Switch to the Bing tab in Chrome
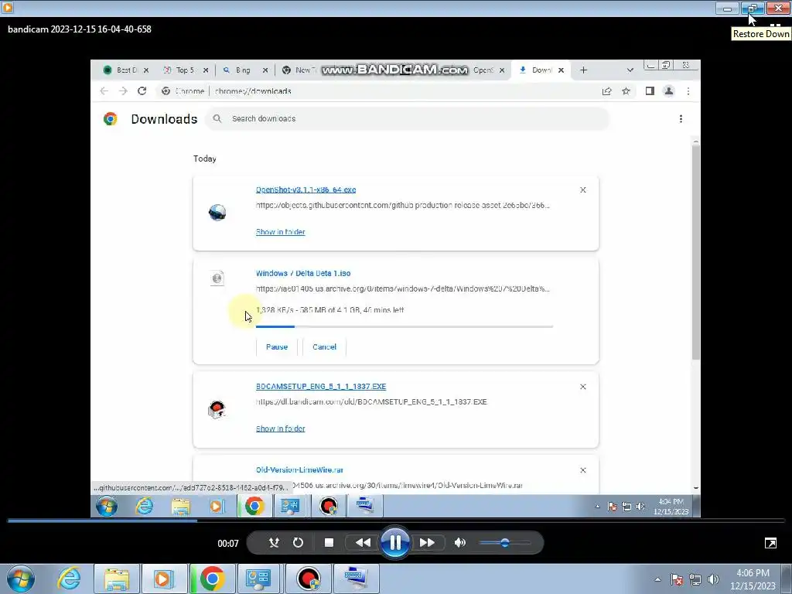792x594 pixels. [242, 70]
